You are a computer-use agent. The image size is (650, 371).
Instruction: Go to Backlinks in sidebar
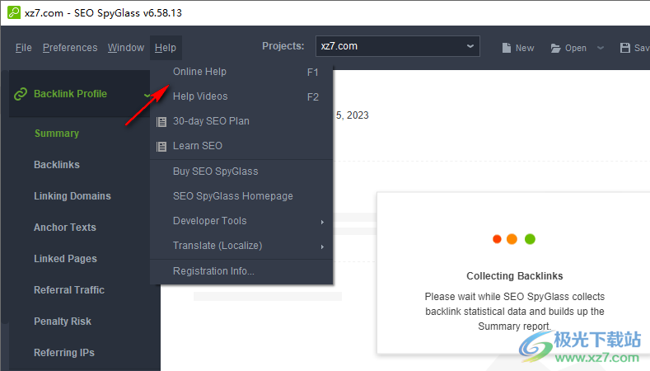57,165
